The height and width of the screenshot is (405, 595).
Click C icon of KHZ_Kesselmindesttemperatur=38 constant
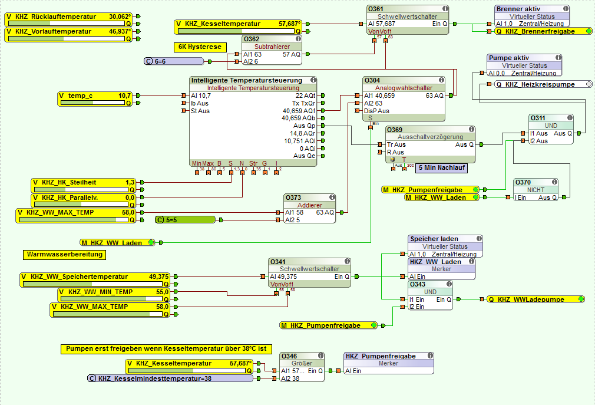pyautogui.click(x=92, y=378)
